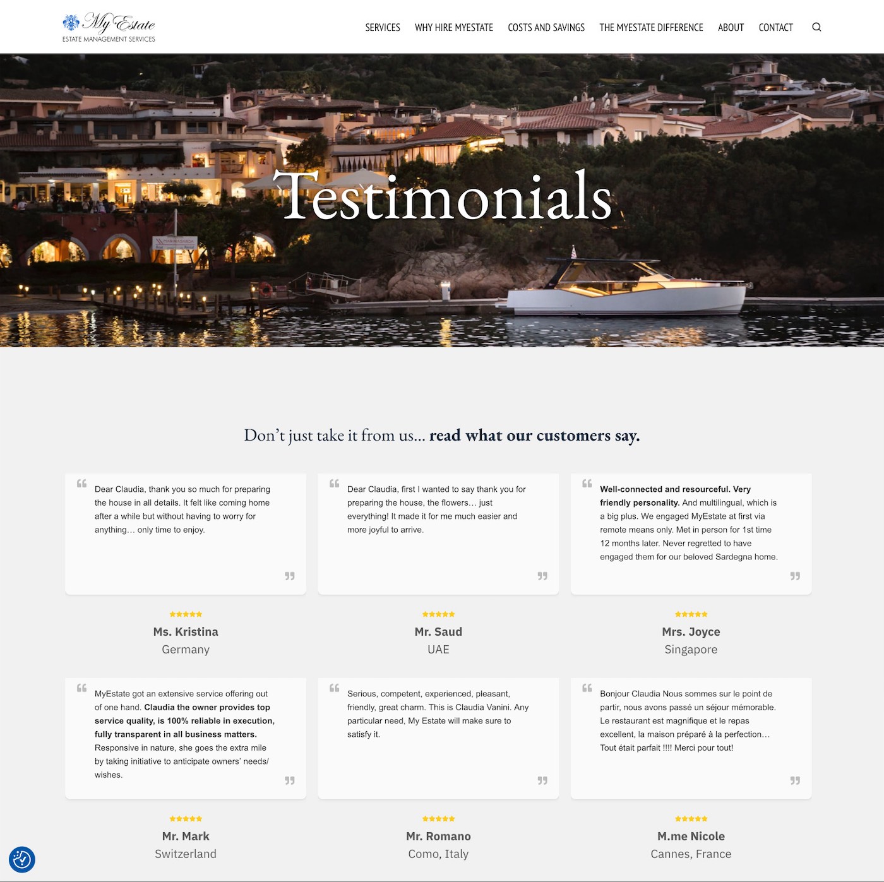Click the Mrs. Joyce reviewer name
The height and width of the screenshot is (882, 884).
coord(691,632)
